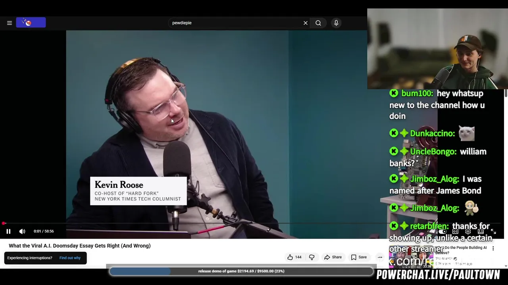Share the video using the Share button

pos(333,257)
